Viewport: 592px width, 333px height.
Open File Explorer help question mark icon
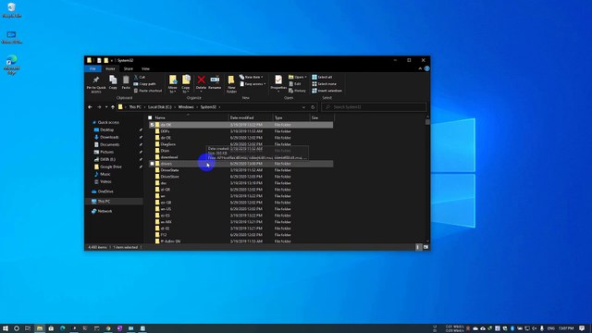(x=426, y=68)
